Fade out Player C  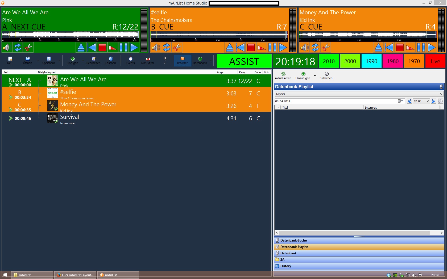pyautogui.click(x=410, y=48)
